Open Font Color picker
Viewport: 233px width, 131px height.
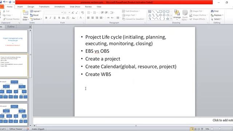click(x=81, y=18)
